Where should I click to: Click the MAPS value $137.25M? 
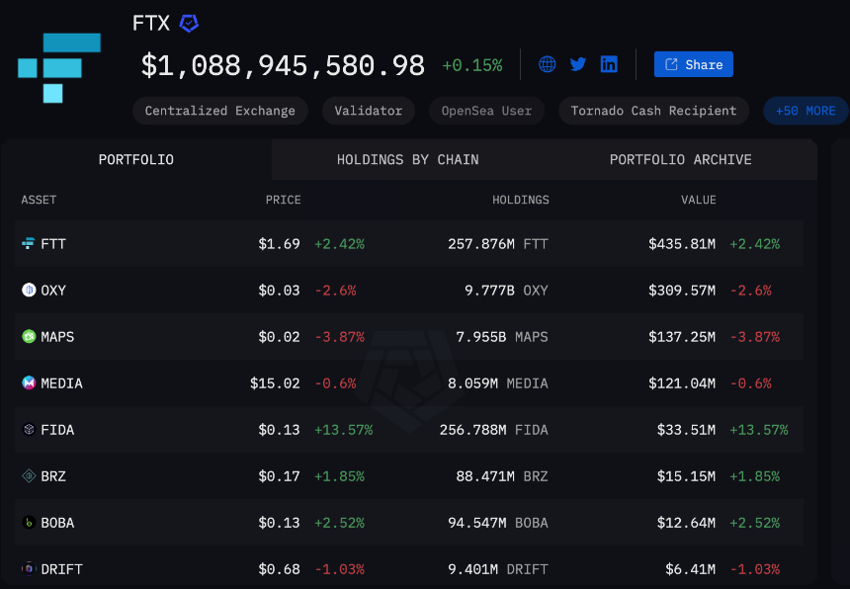682,337
